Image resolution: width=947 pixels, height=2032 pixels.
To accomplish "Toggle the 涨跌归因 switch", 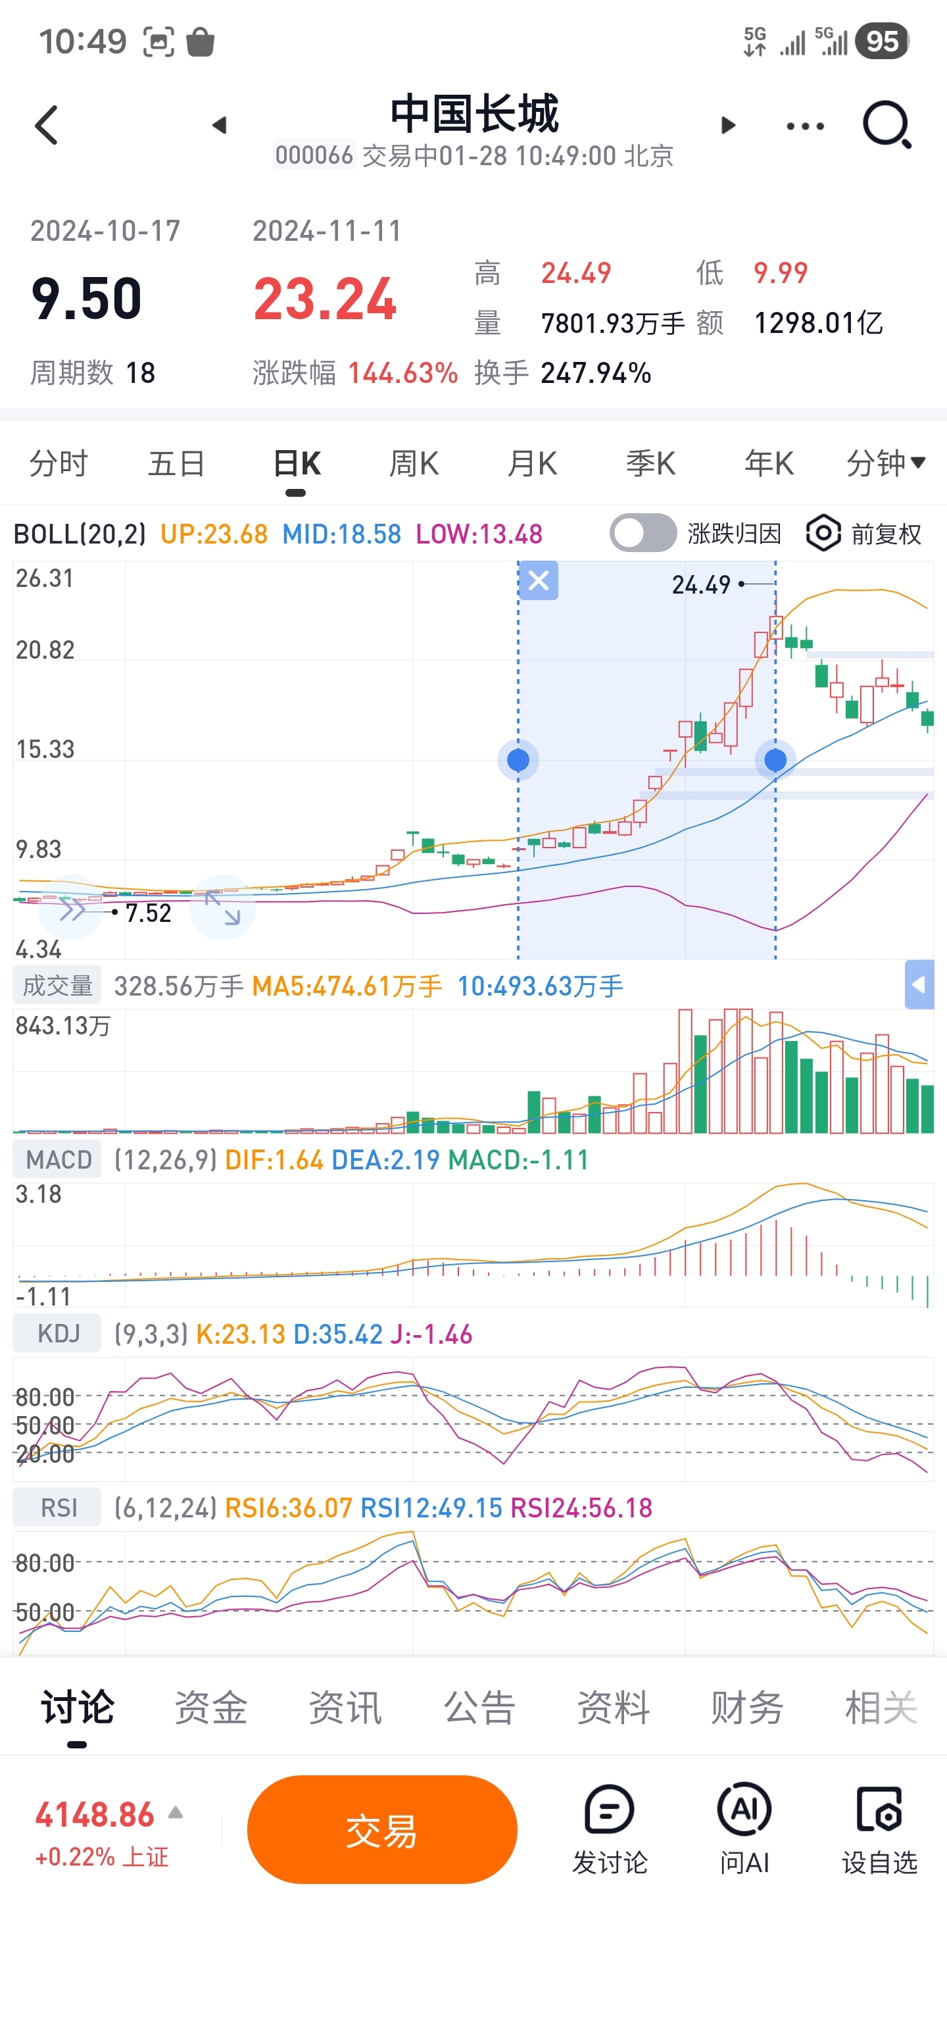I will tap(643, 533).
